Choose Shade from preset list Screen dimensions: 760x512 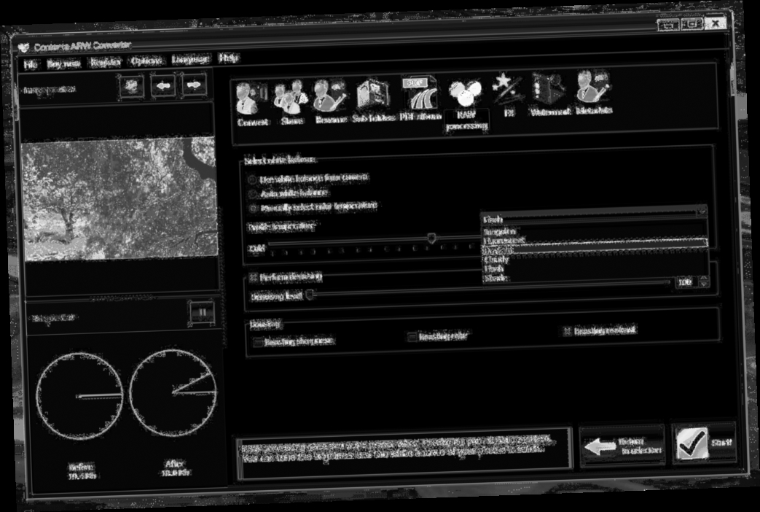click(596, 277)
